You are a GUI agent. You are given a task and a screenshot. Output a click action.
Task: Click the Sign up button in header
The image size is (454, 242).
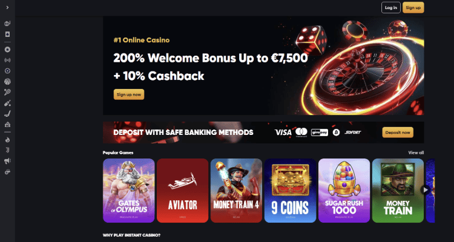(x=413, y=8)
